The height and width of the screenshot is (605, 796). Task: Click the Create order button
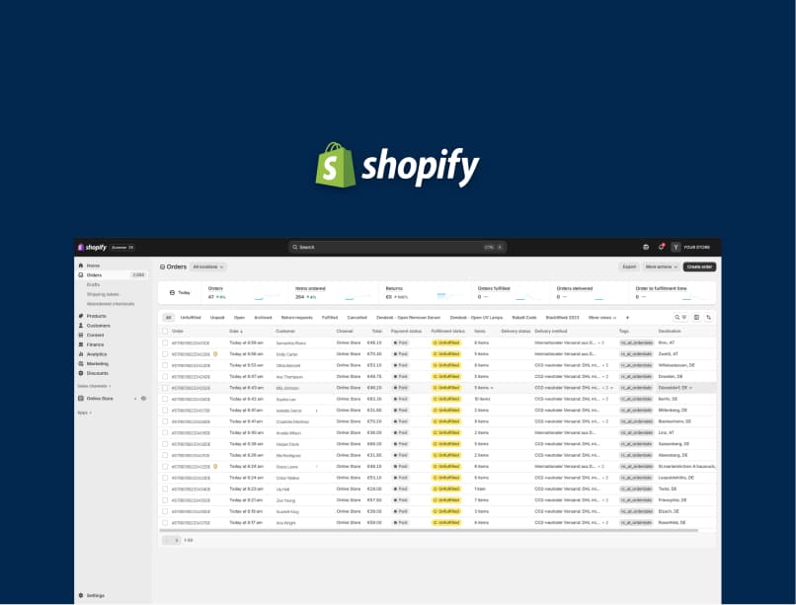point(699,266)
